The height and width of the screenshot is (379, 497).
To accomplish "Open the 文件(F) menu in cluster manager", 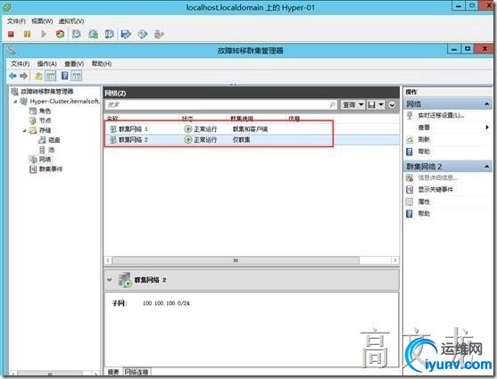I will [21, 63].
